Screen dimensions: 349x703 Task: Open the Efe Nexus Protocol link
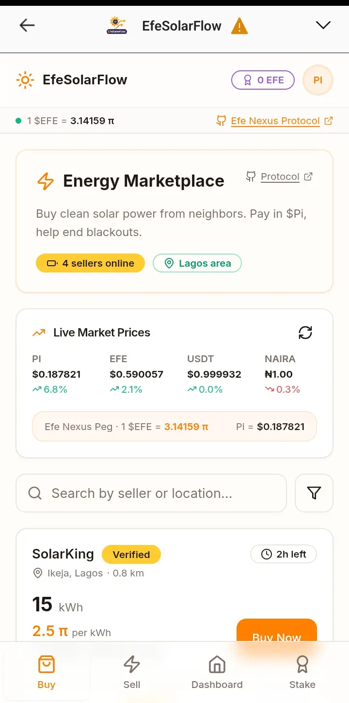(275, 121)
